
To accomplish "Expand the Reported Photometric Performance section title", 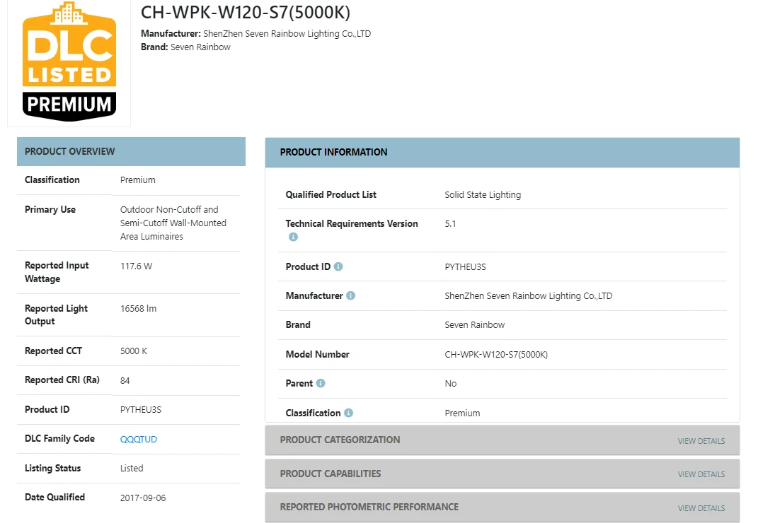I will (x=369, y=507).
